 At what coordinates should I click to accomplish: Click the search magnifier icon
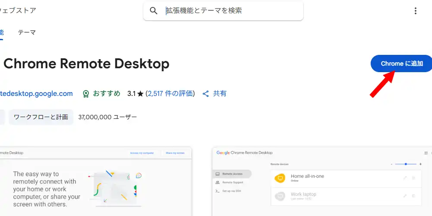pos(153,11)
